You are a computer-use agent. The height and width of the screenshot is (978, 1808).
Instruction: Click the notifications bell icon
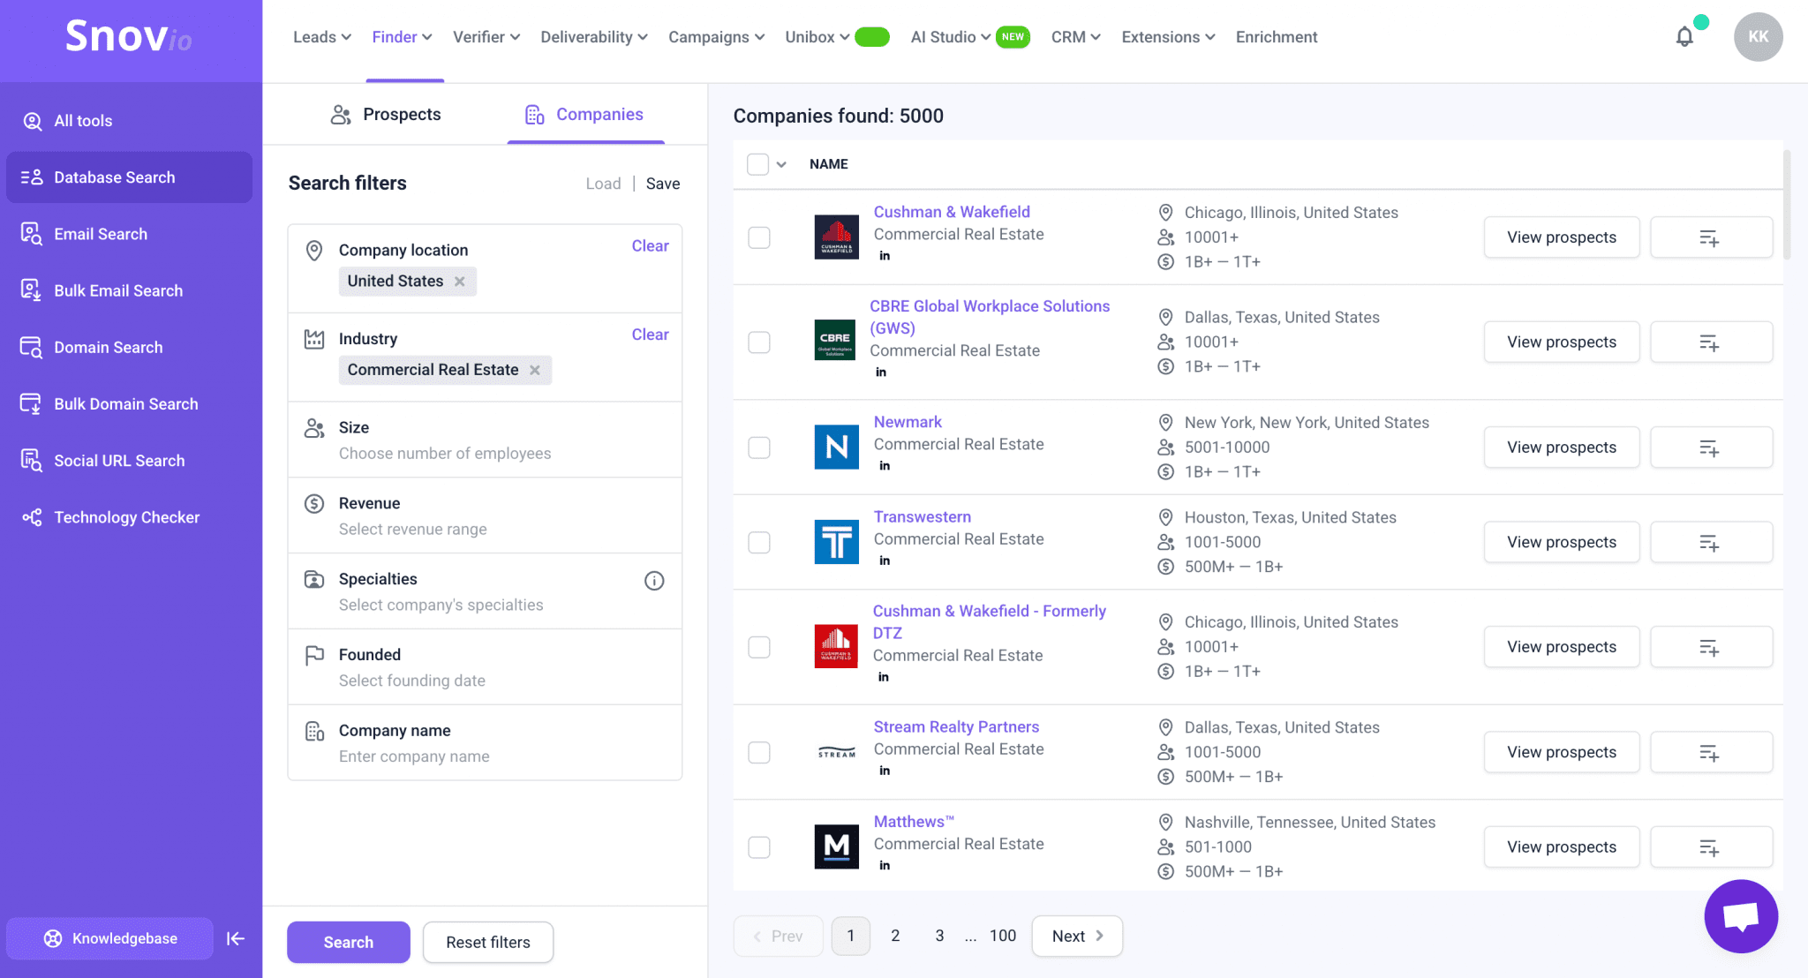[x=1684, y=36]
